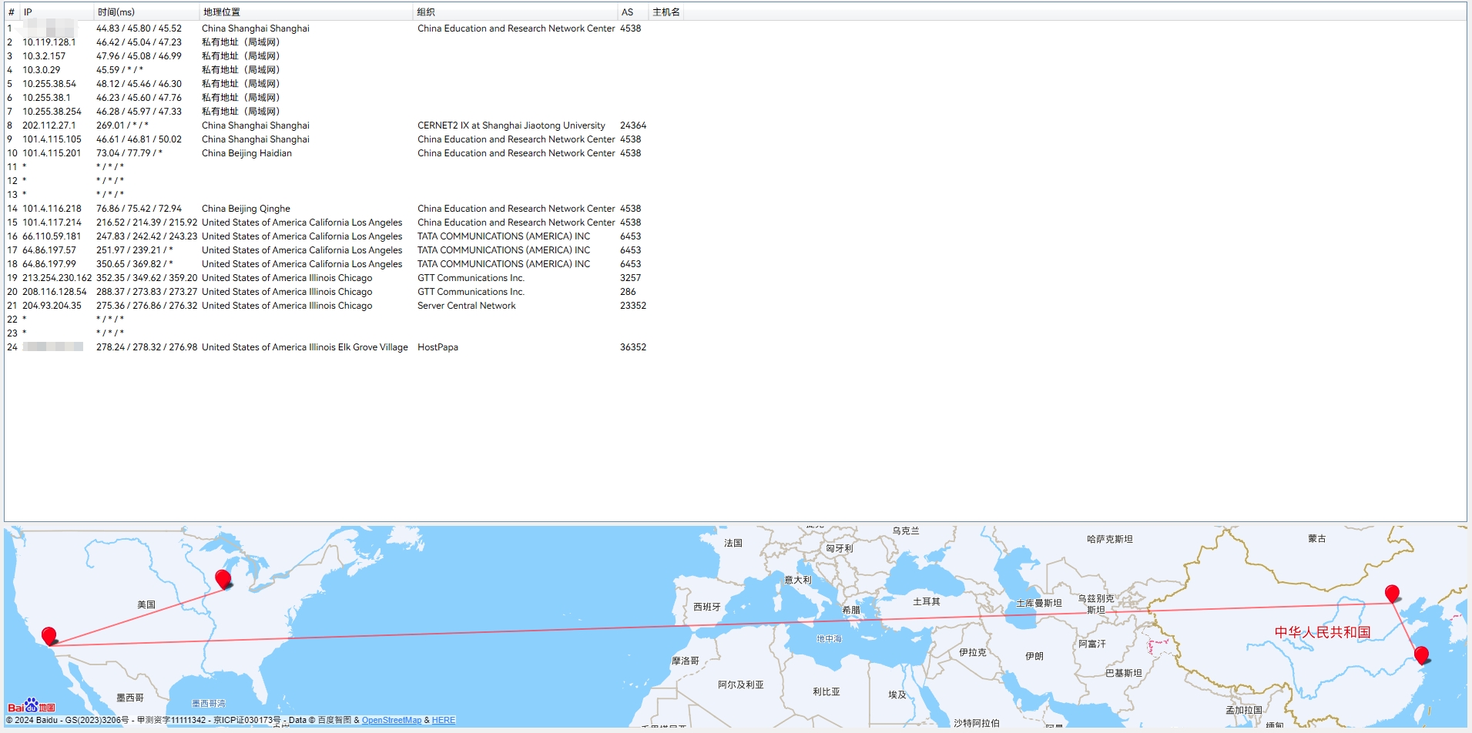Screen dimensions: 1472x733
Task: Click the red map marker at Shanghai
Action: pos(1422,655)
